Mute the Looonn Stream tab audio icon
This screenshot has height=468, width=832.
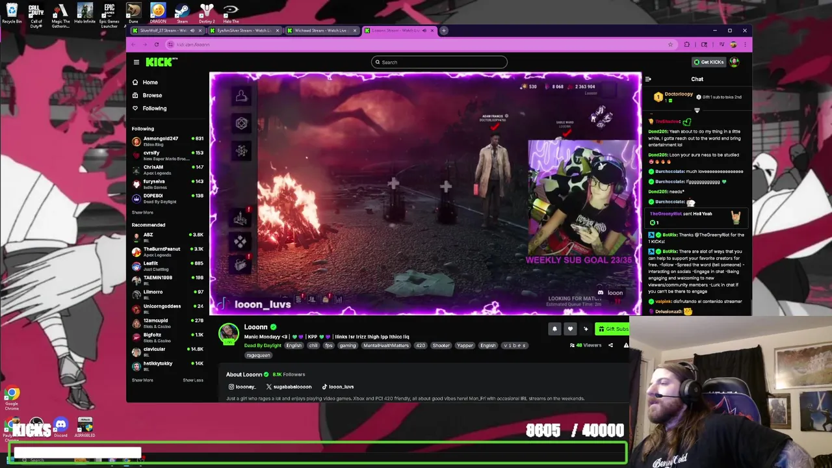pos(424,31)
